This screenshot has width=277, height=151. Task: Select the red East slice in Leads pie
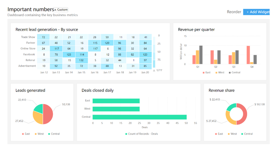pyautogui.click(x=48, y=114)
